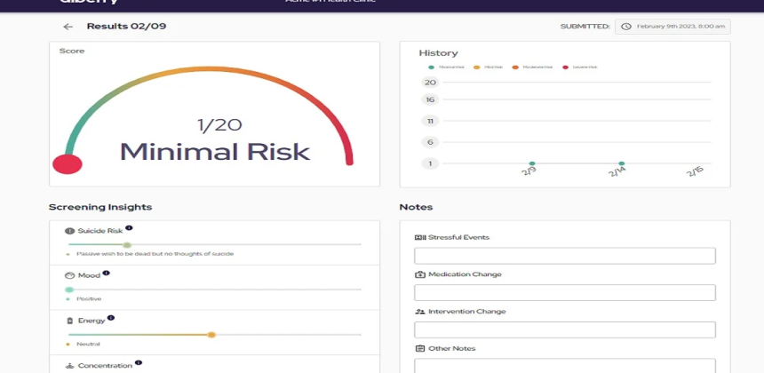Click the Suicide Risk info icon

coord(129,228)
